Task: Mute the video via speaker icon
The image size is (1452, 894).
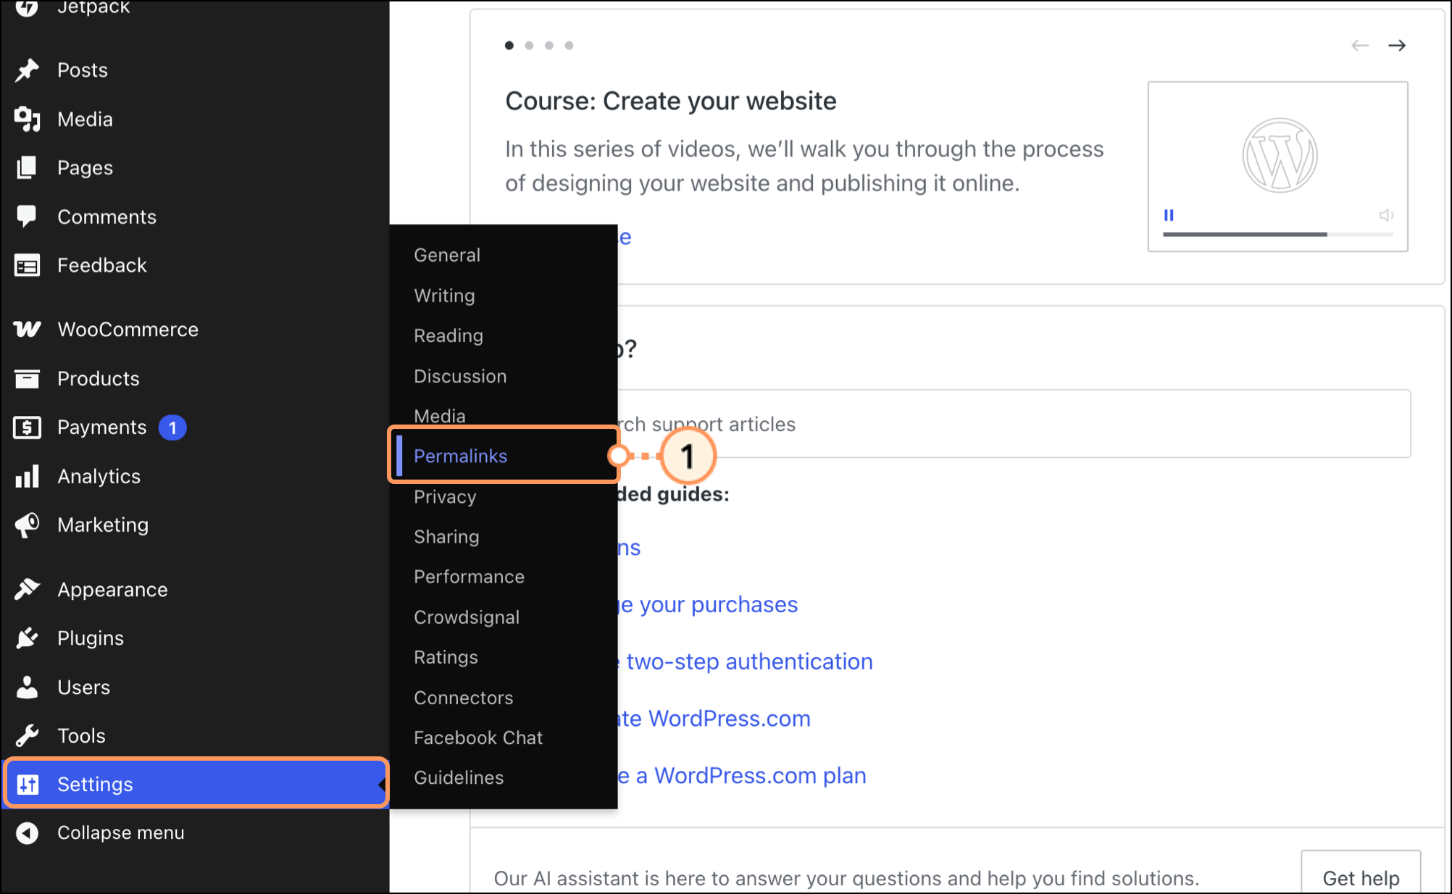Action: click(1385, 215)
